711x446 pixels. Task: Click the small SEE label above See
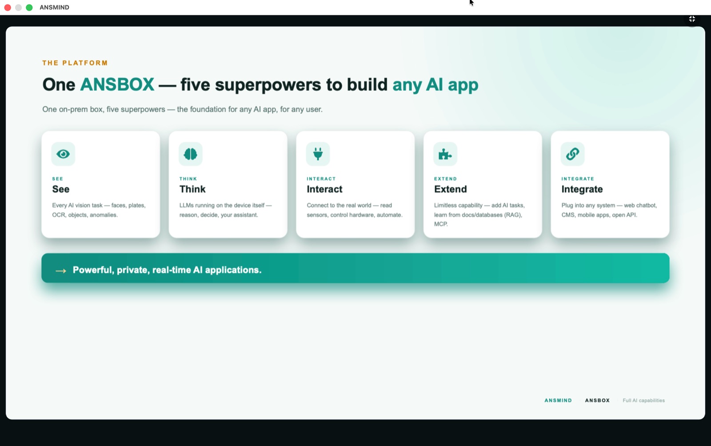coord(58,179)
